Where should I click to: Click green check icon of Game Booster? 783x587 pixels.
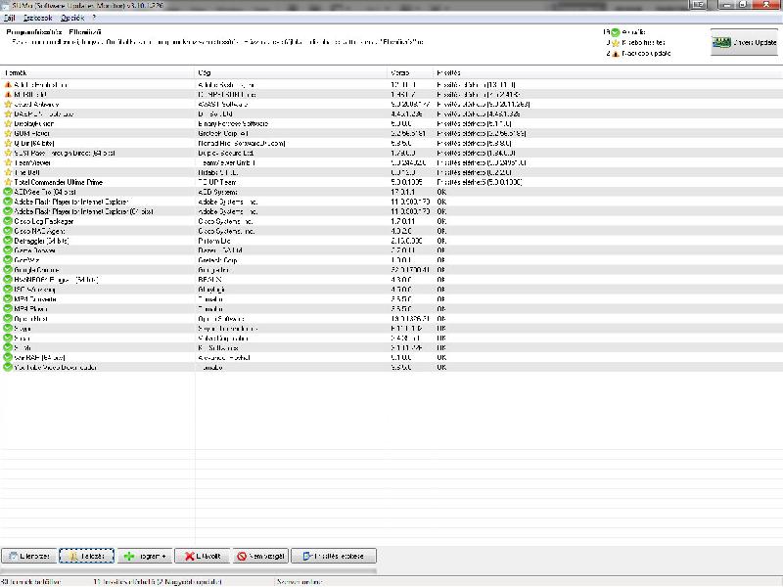8,250
